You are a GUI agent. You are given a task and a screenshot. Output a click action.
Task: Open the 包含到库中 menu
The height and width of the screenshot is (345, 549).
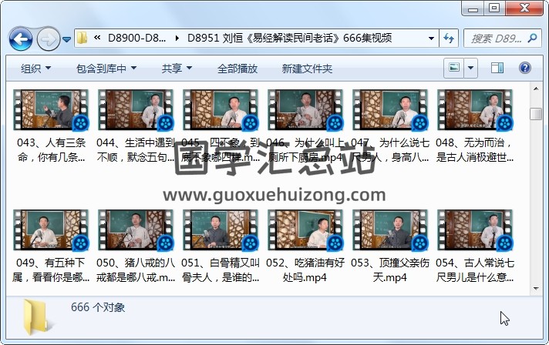tap(106, 69)
